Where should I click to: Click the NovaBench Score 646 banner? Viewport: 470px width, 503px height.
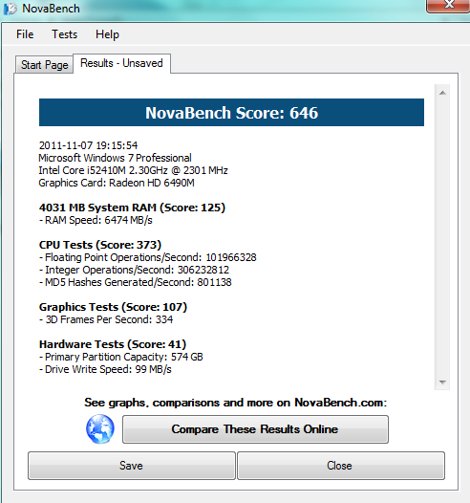pyautogui.click(x=231, y=113)
